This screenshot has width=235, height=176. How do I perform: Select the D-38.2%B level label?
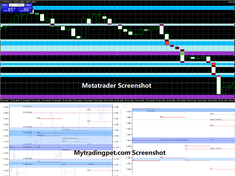tap(27, 158)
